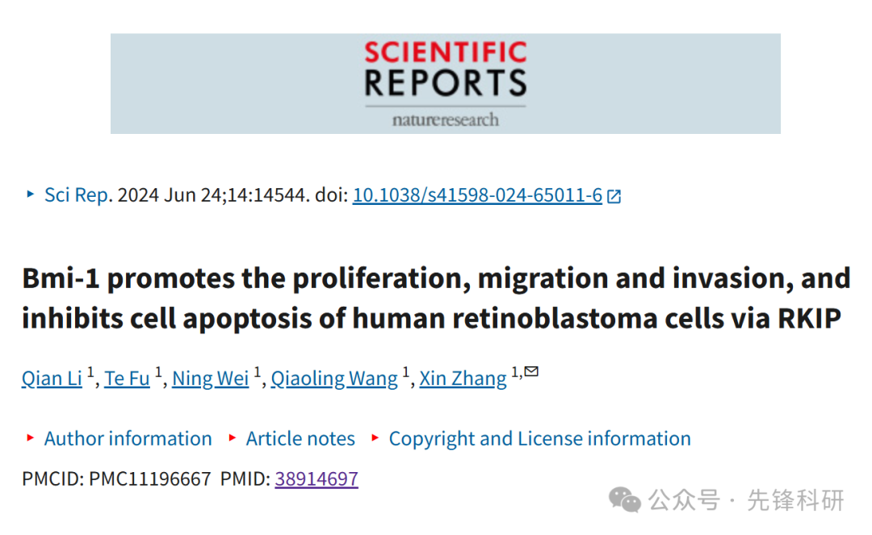Screen dimensions: 872x535
Task: Expand the Sci Rep citation triangle
Action: [31, 194]
